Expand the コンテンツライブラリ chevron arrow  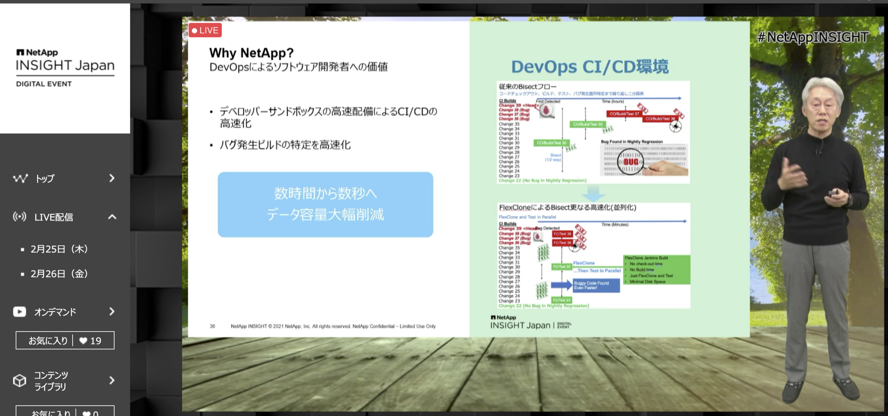112,381
